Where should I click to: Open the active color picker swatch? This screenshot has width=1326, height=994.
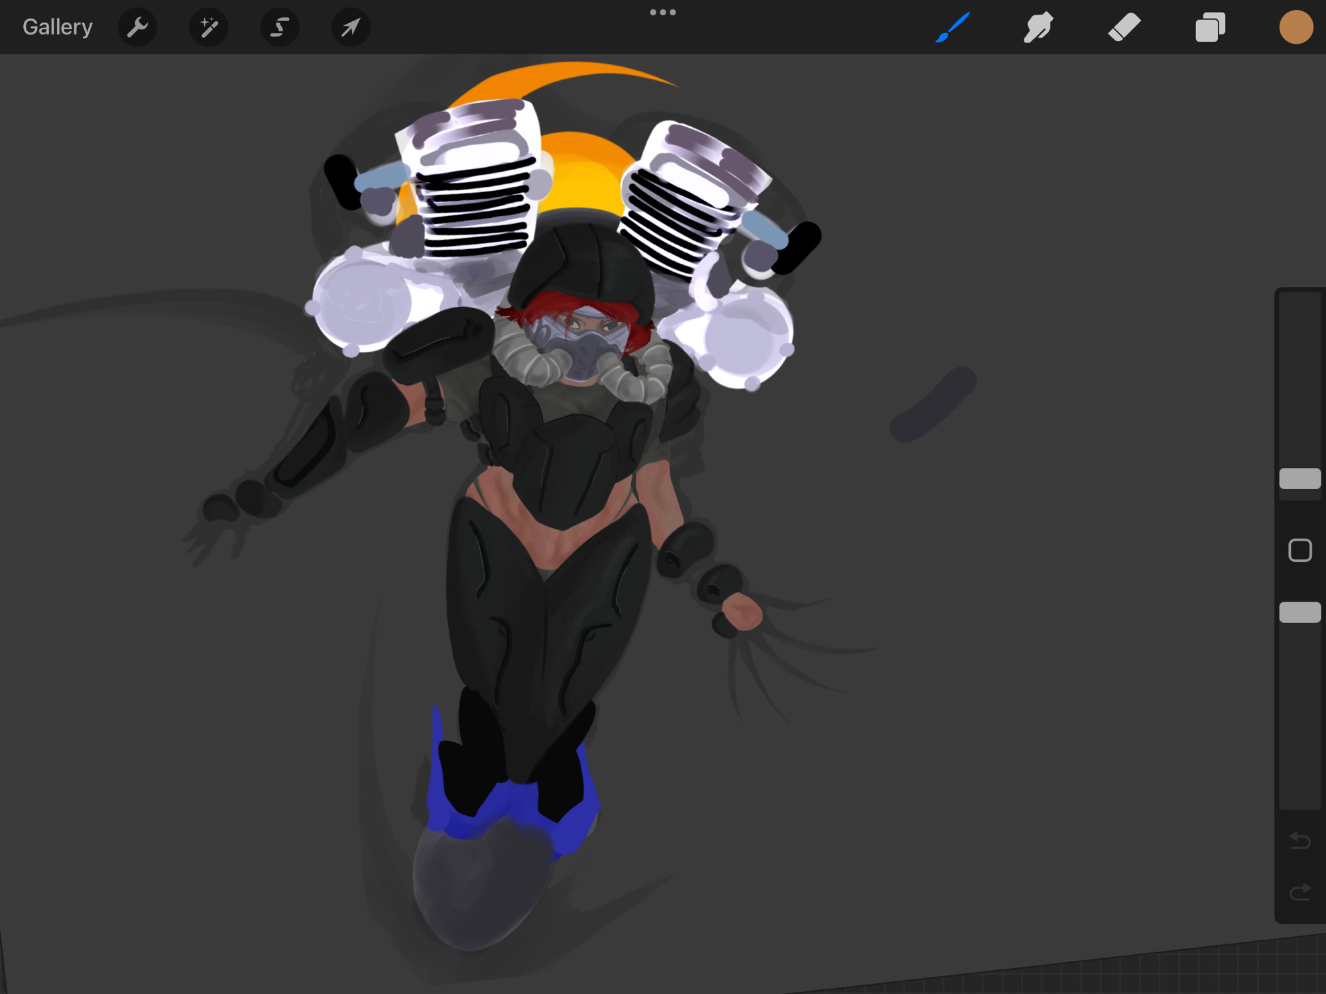(x=1296, y=28)
